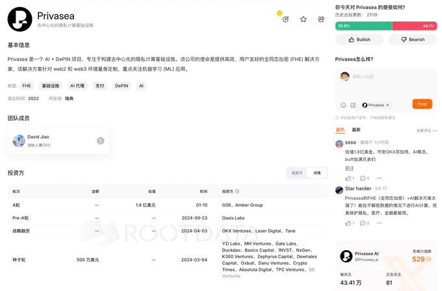Click the 战略融资 round label
Viewport: 442px width, 291px height.
(x=21, y=231)
